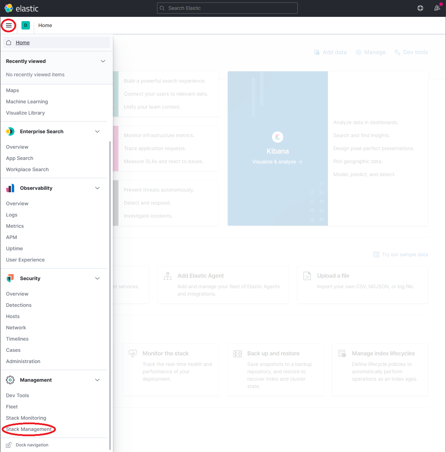Click the Management gear icon
Screen dimensions: 446x452
pyautogui.click(x=10, y=380)
